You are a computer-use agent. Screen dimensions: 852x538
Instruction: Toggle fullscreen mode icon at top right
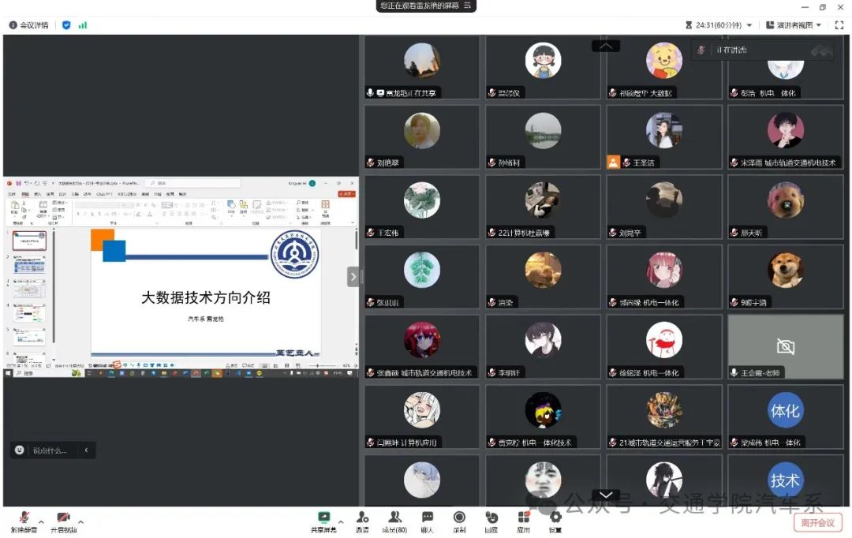(840, 25)
